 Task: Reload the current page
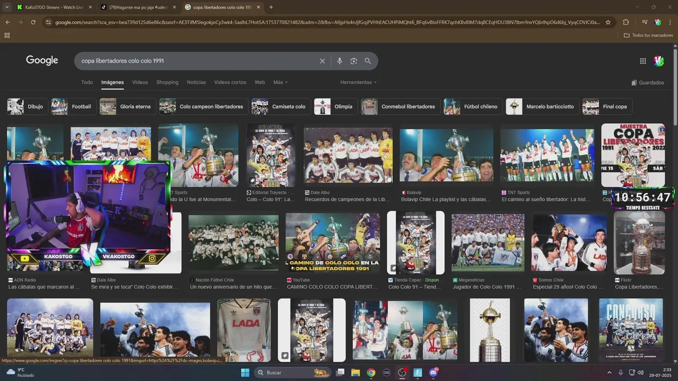(33, 22)
